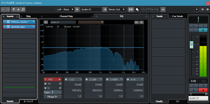210x104 pixels.
Task: Bypass the MNoiseGenerator insert
Action: tap(5, 22)
